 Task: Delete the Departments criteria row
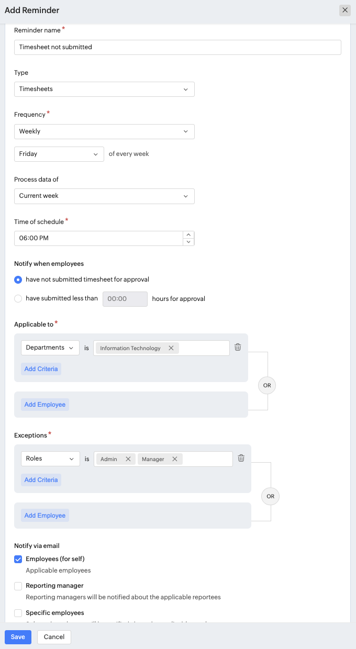tap(238, 347)
